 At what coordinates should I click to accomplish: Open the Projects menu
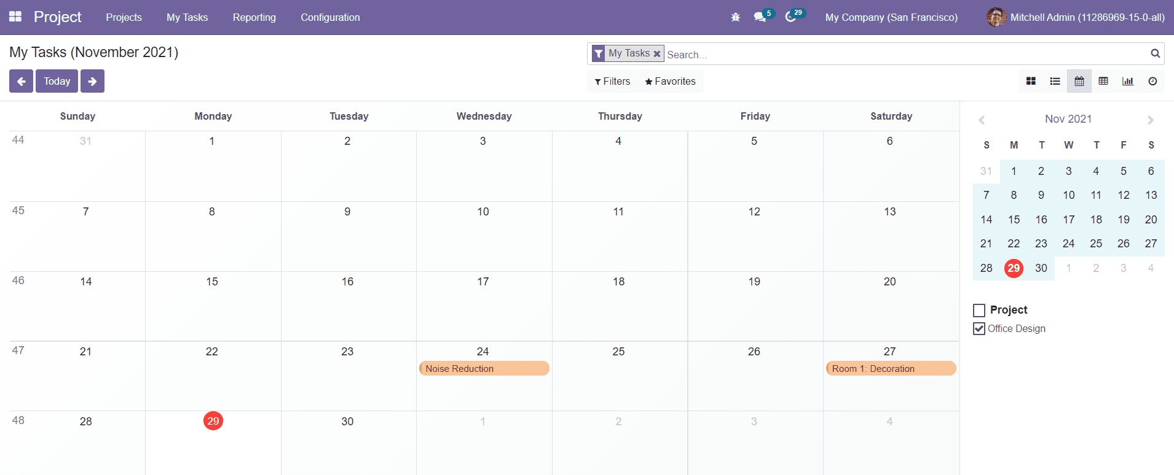pos(124,17)
